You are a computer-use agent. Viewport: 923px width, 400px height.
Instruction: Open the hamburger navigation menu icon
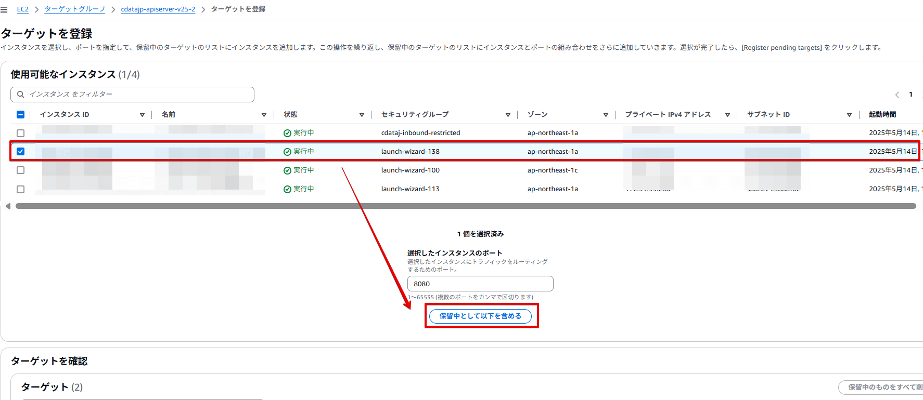coord(4,9)
